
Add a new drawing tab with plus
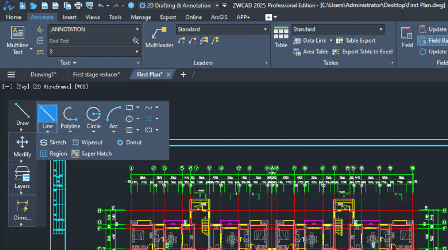[183, 75]
